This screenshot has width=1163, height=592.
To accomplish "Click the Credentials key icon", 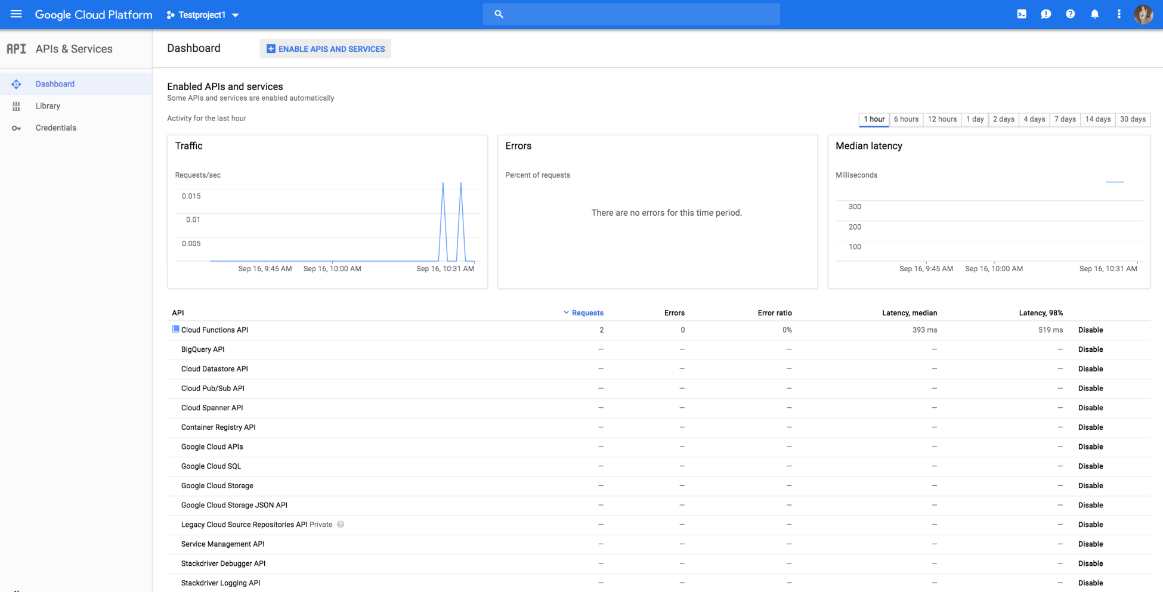I will 16,128.
